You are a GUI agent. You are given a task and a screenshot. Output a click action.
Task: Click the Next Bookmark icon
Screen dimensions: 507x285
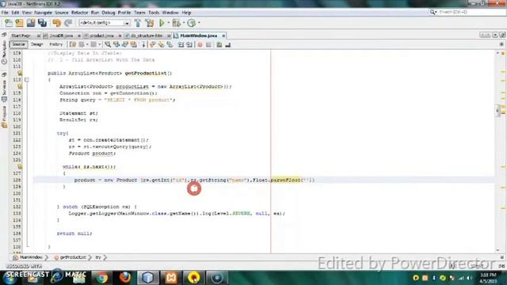click(161, 44)
